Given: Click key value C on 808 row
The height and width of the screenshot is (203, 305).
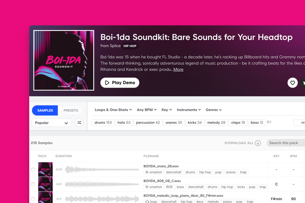Looking at the screenshot, I should [276, 184].
